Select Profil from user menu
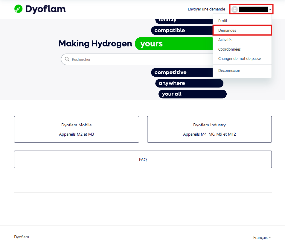The image size is (285, 247). (x=242, y=21)
